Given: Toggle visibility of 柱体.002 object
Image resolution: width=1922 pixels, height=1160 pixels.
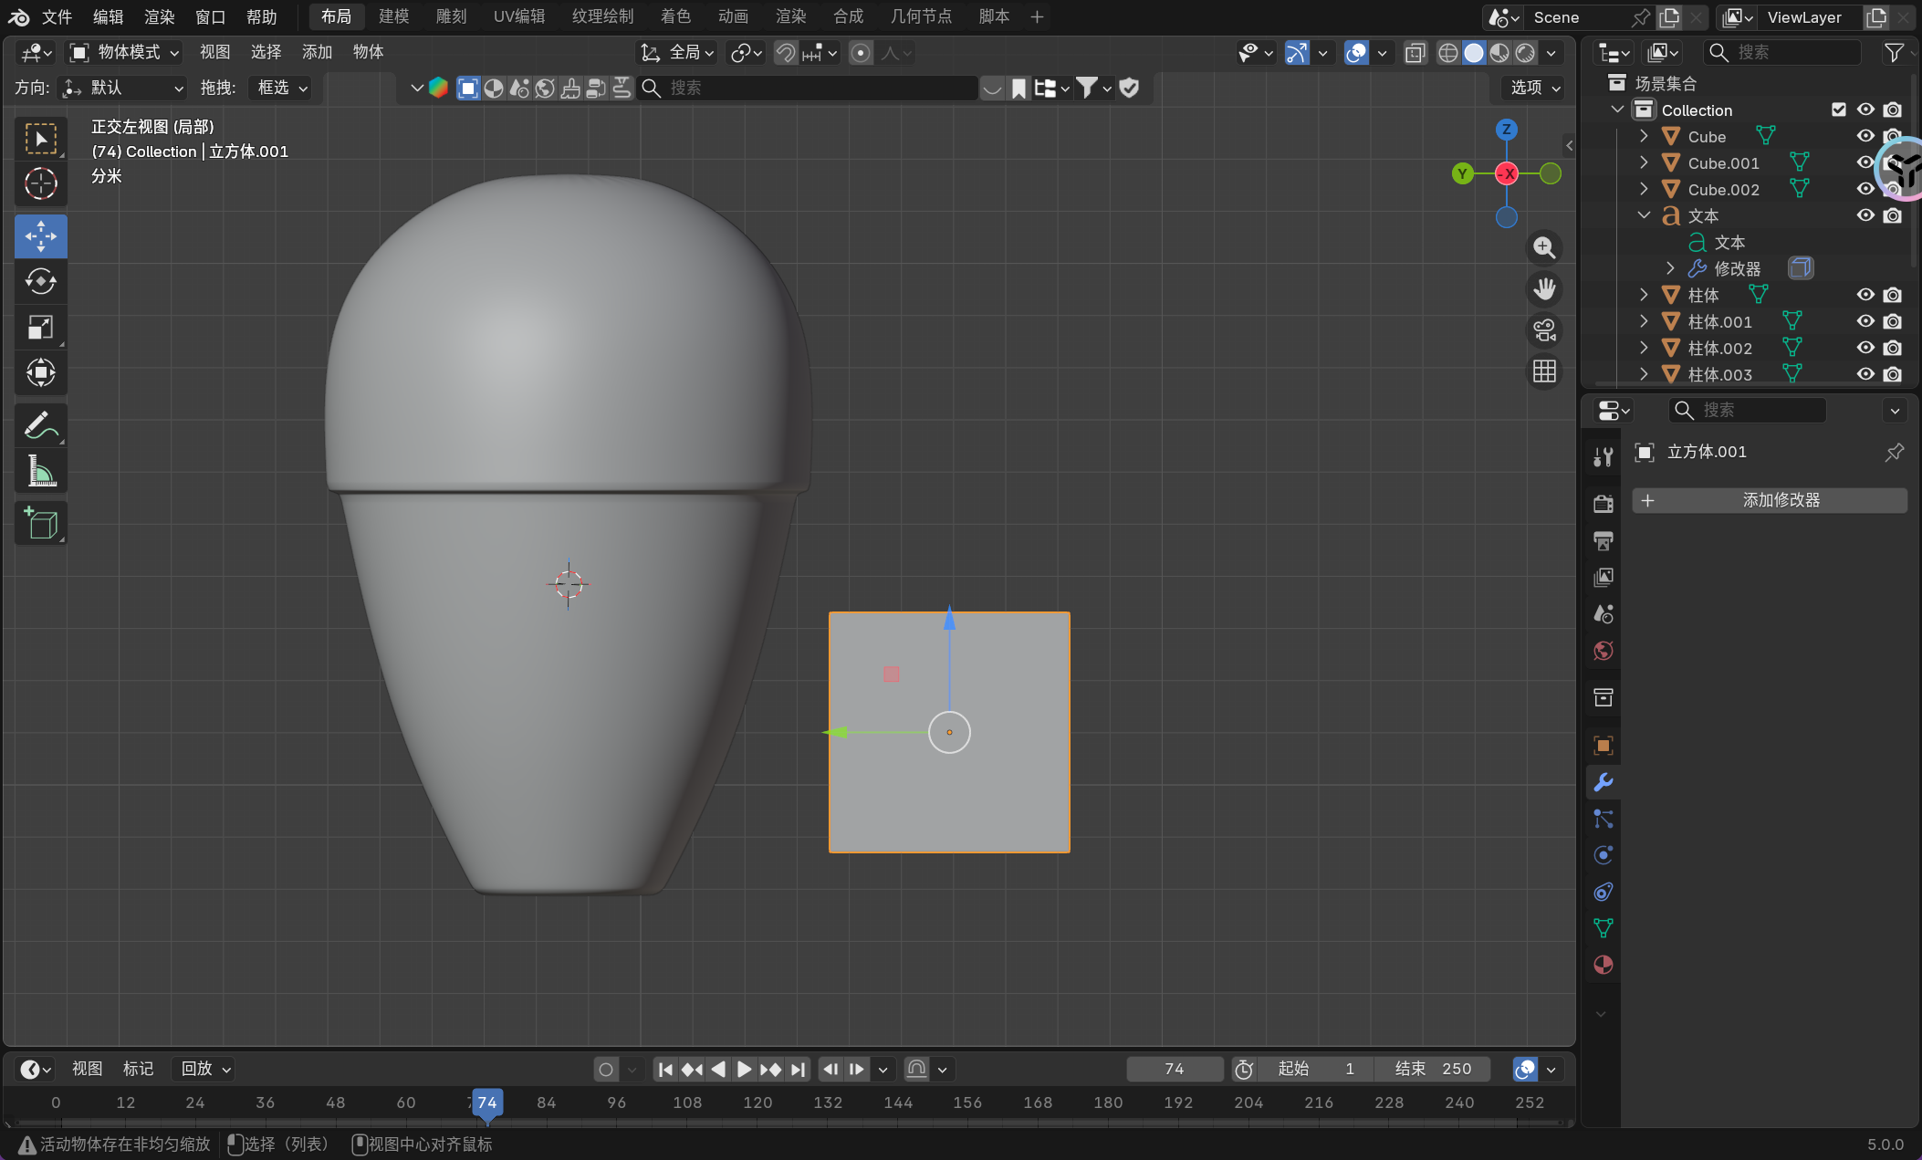Looking at the screenshot, I should point(1865,348).
